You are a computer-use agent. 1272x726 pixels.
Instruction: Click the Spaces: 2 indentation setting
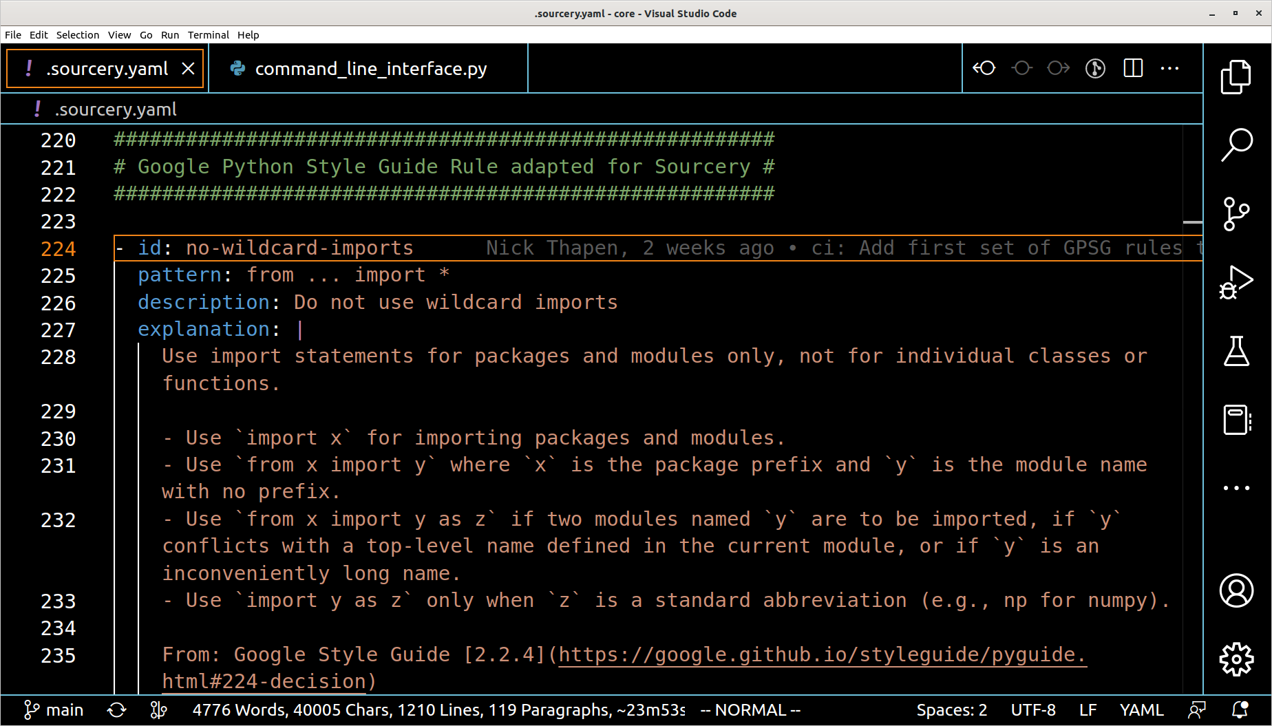point(951,710)
